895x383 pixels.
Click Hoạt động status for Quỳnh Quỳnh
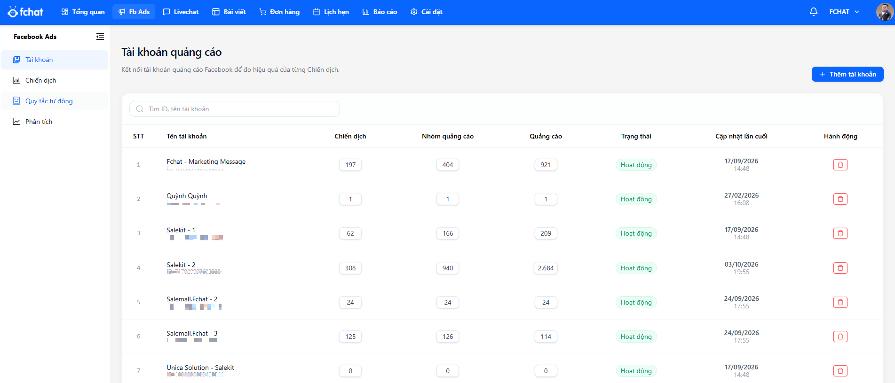(636, 199)
